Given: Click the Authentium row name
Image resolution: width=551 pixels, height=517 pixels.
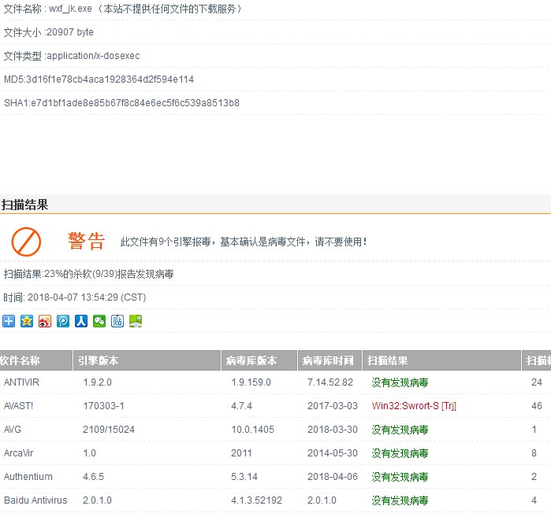Looking at the screenshot, I should pyautogui.click(x=28, y=477).
